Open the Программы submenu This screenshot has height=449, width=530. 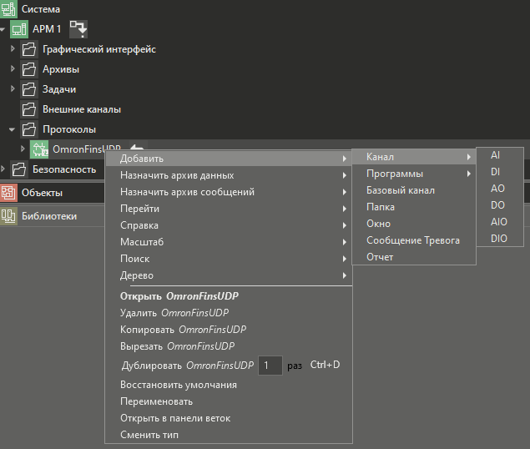click(x=414, y=174)
